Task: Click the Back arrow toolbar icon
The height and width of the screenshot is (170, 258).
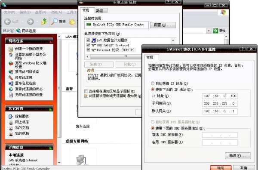Action: pos(7,22)
